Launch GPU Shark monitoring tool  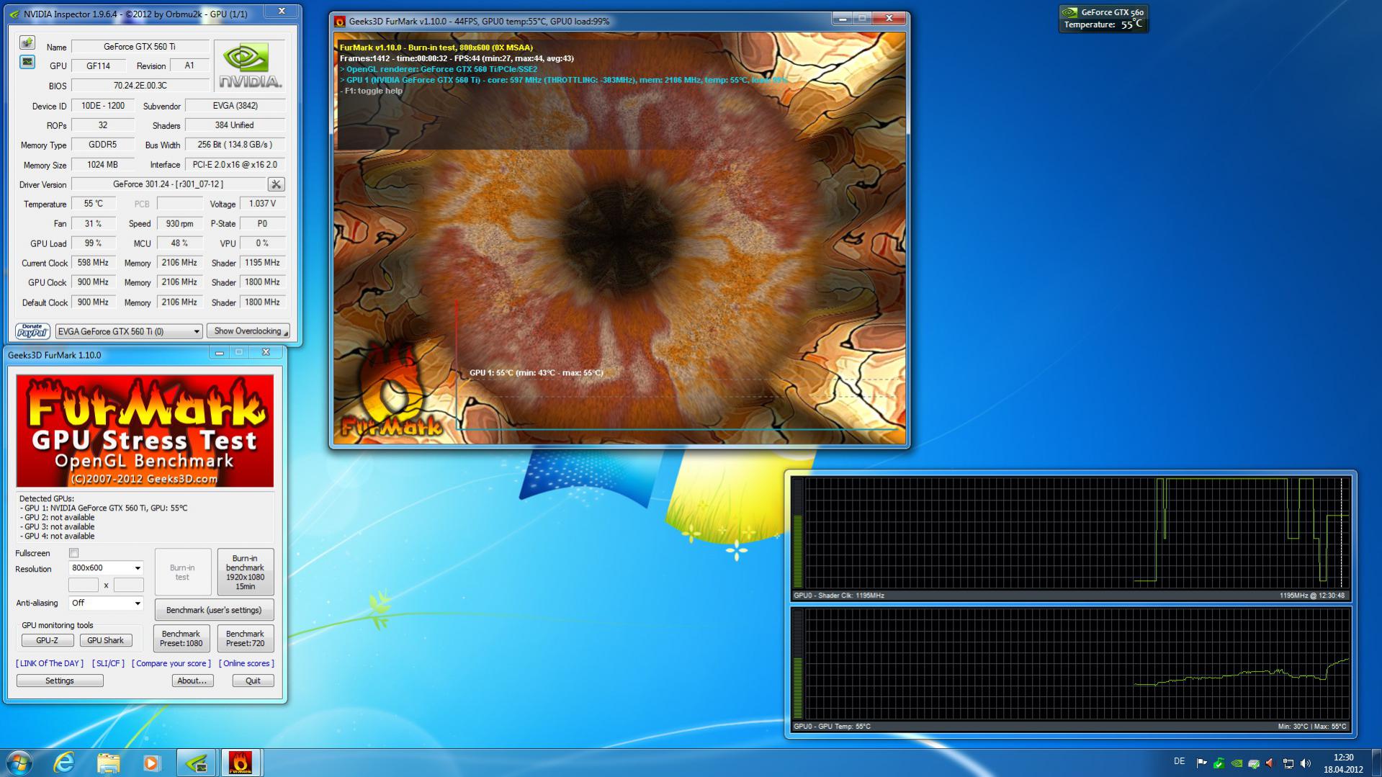coord(105,640)
